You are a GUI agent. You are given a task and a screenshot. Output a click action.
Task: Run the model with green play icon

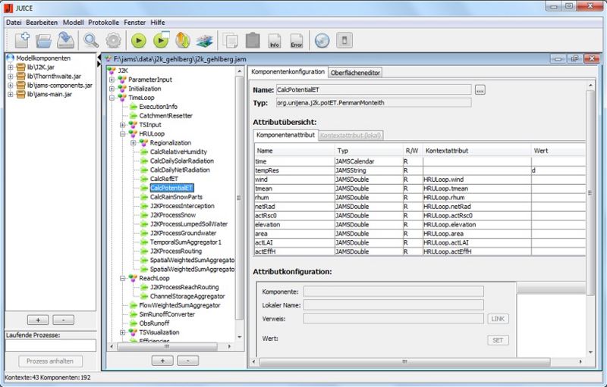click(x=139, y=40)
